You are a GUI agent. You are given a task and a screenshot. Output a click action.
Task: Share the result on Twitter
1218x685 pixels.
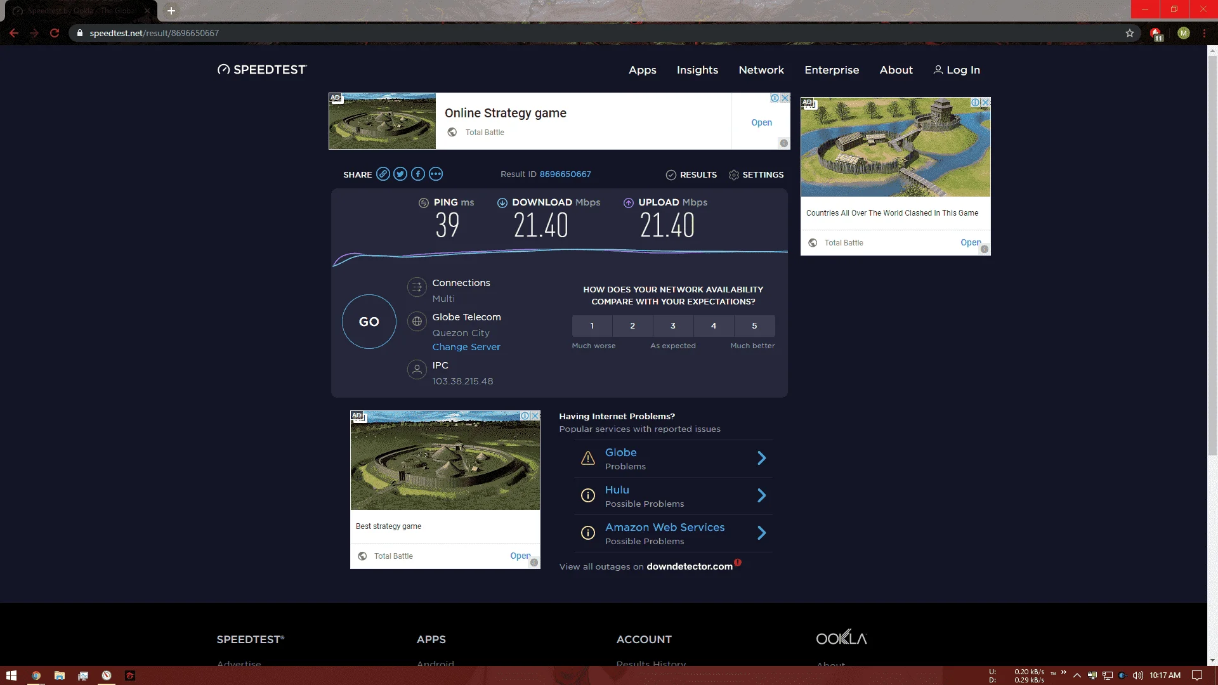(400, 174)
